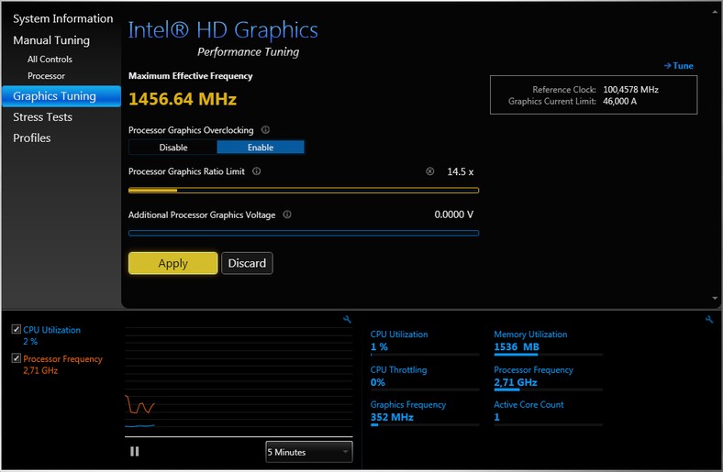This screenshot has width=723, height=472.
Task: Open monitor panel wrench icon on right
Action: coord(709,320)
